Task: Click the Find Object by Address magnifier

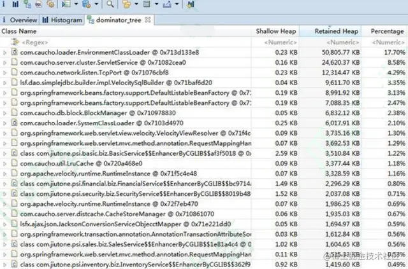Action: (110, 4)
